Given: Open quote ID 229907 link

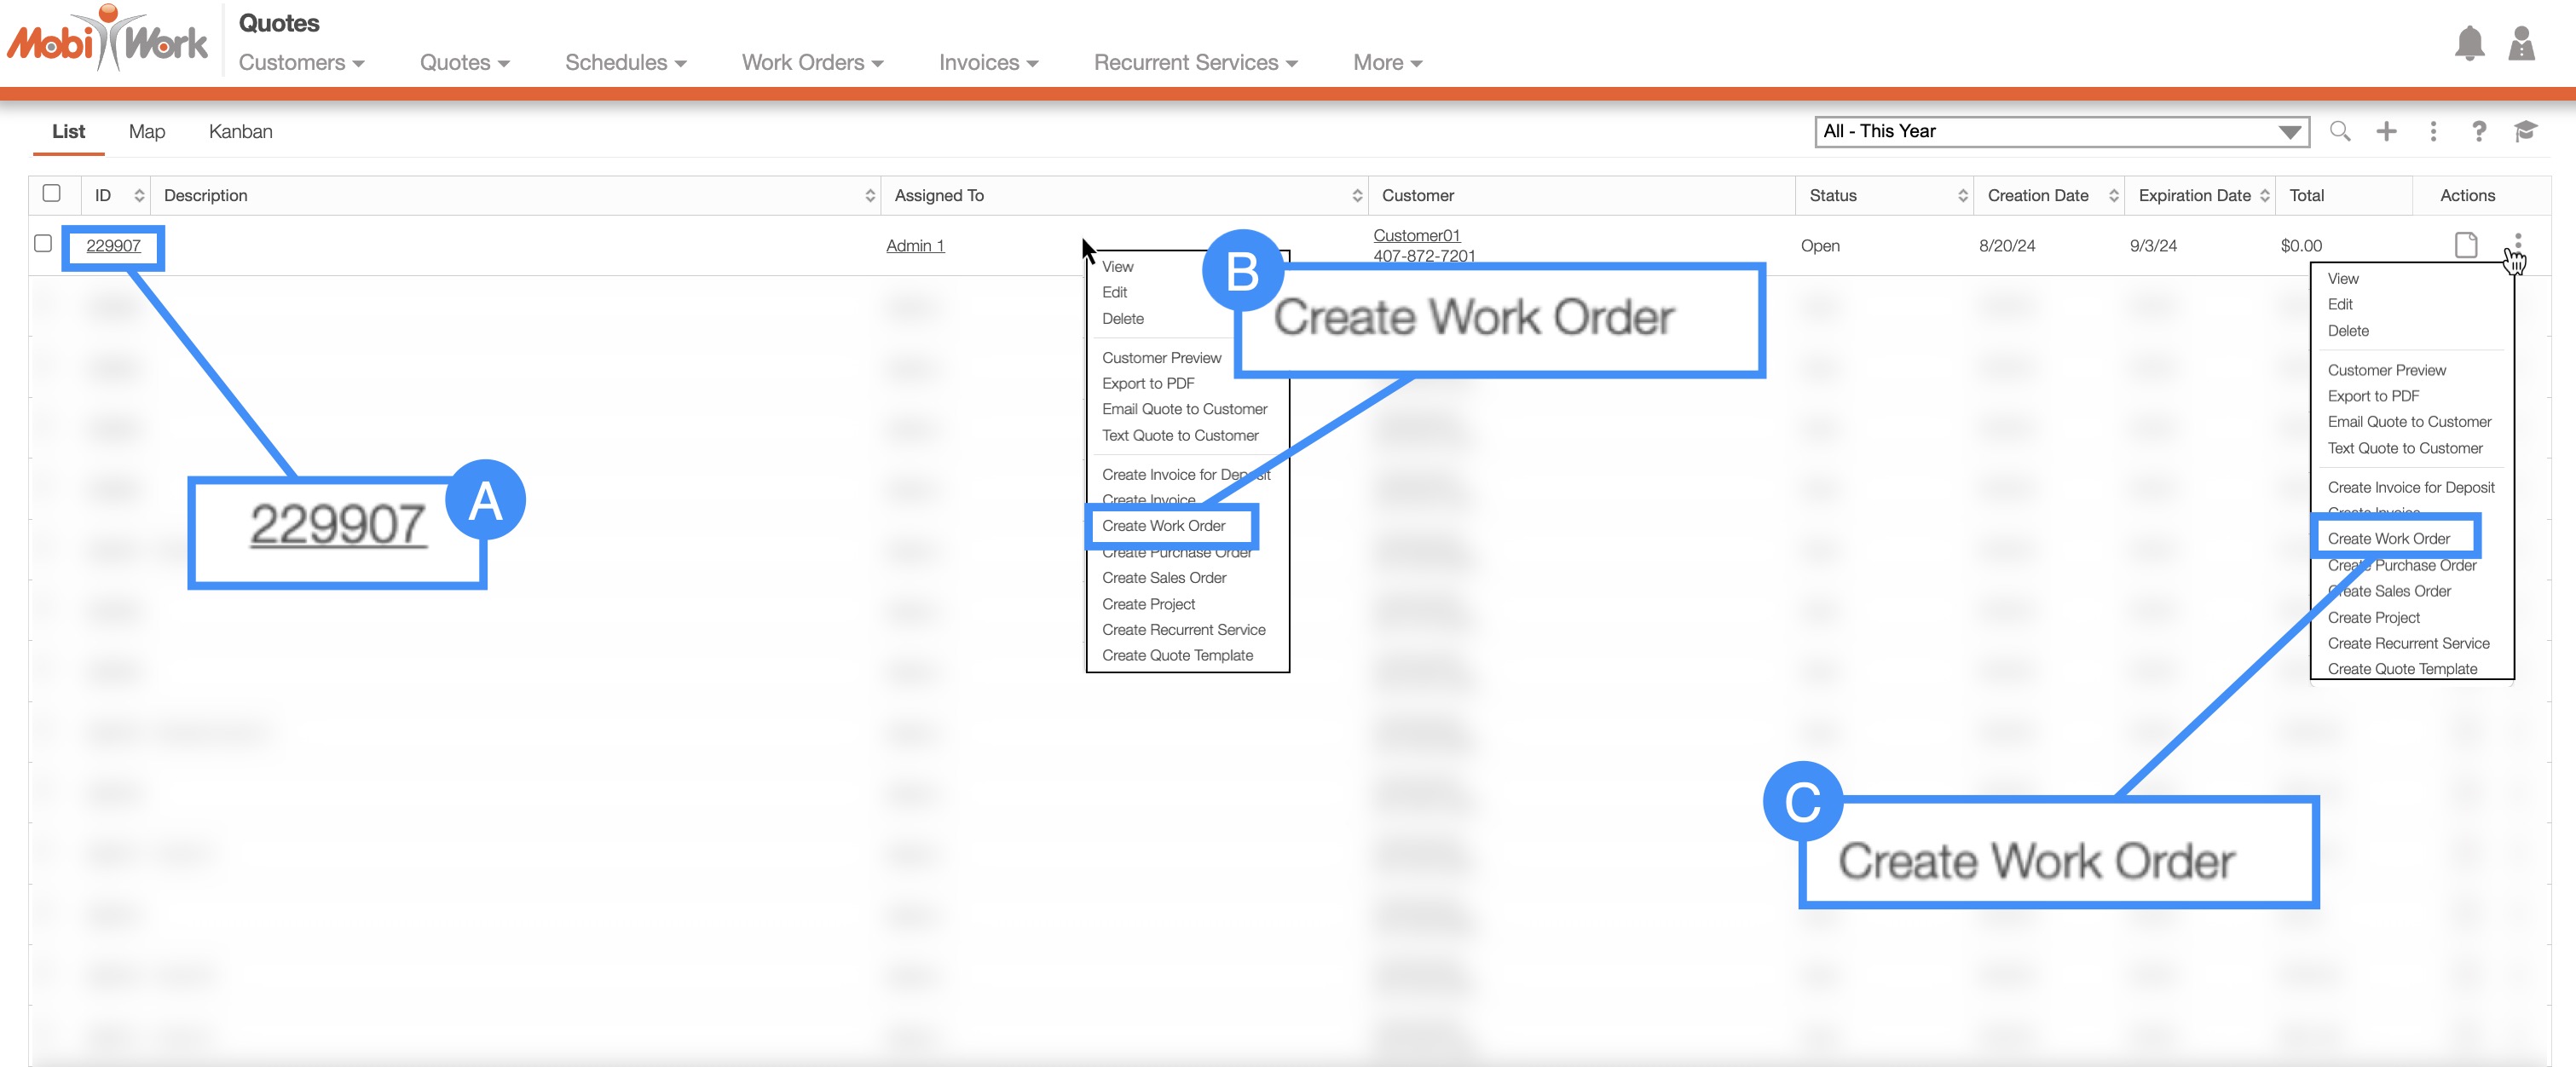Looking at the screenshot, I should (x=113, y=246).
